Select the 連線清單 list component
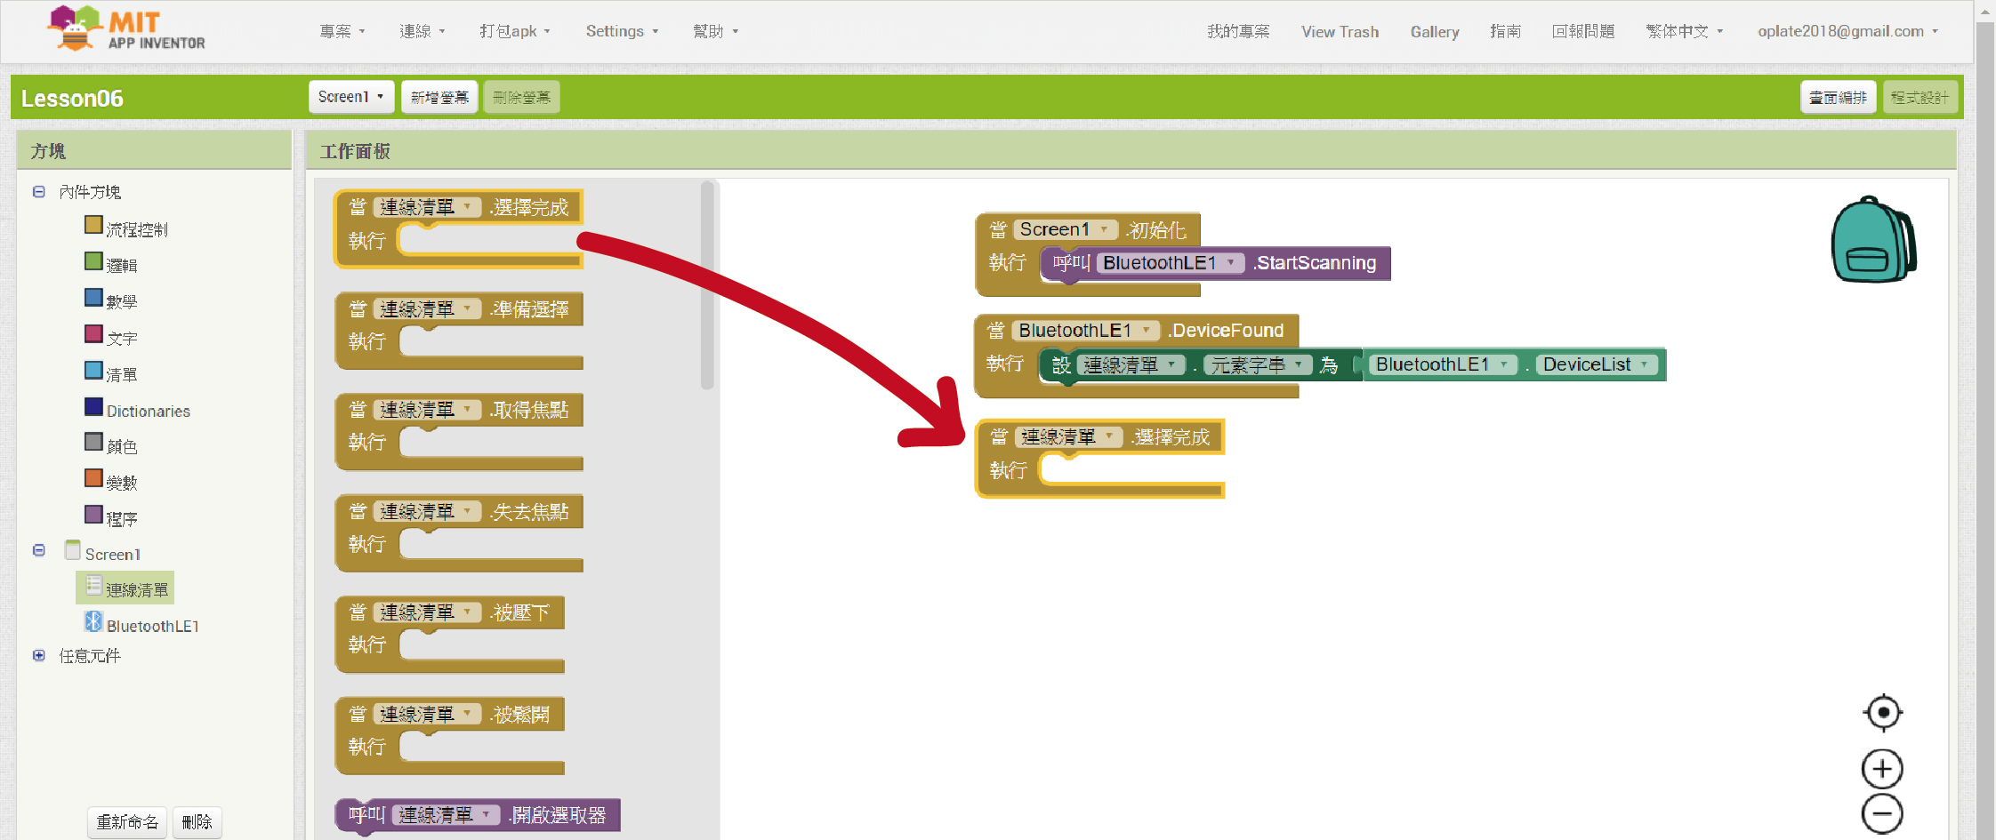 [x=136, y=589]
